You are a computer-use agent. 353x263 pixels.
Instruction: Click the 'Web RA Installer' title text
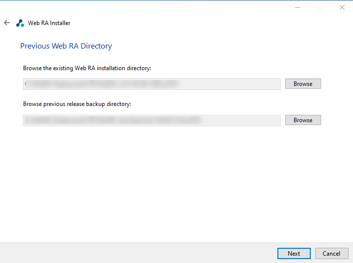pyautogui.click(x=49, y=23)
